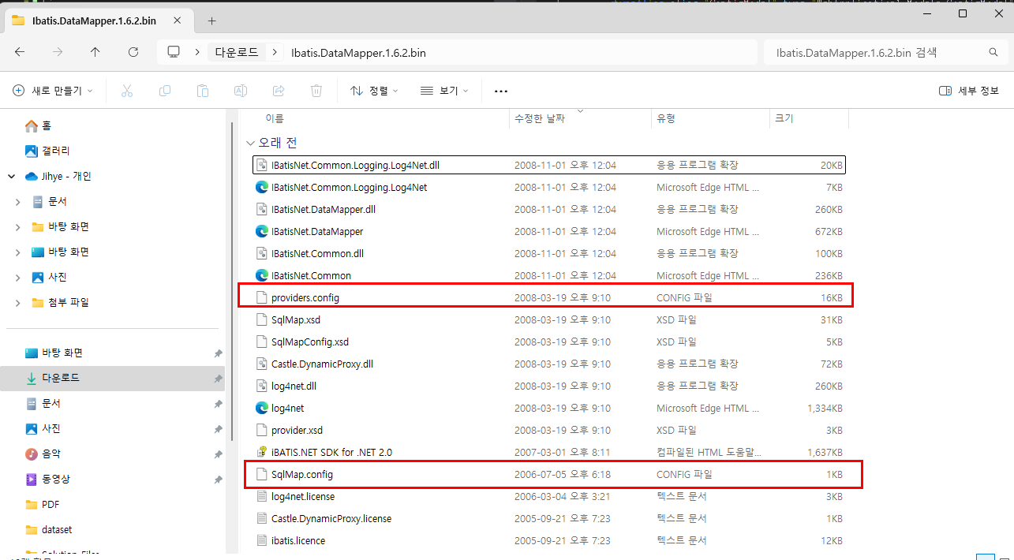Click the This PC monitor icon in address bar
The image size is (1014, 560).
pos(174,52)
